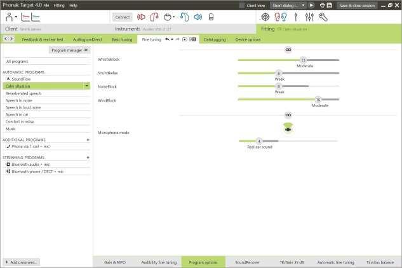
Task: Toggle the upper binaural link icon
Action: coord(288,50)
